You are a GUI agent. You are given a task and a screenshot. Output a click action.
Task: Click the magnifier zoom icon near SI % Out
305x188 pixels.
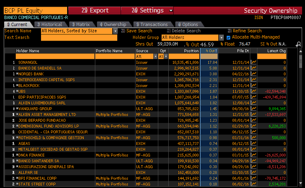[298, 45]
